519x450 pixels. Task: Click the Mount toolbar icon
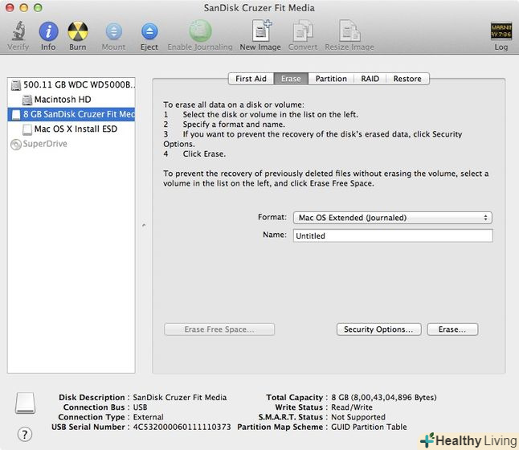[113, 31]
